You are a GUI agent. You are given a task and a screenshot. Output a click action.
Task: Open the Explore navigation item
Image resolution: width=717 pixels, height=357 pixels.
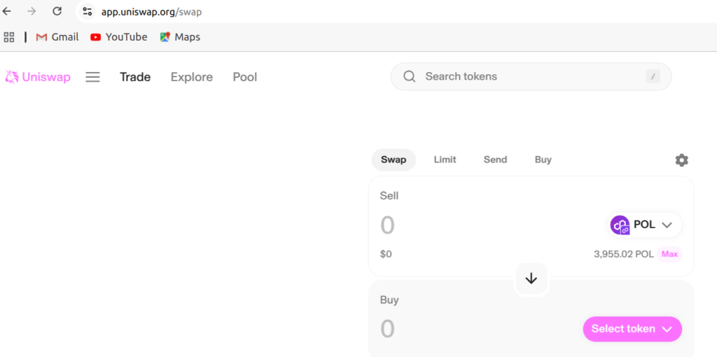[x=192, y=77]
